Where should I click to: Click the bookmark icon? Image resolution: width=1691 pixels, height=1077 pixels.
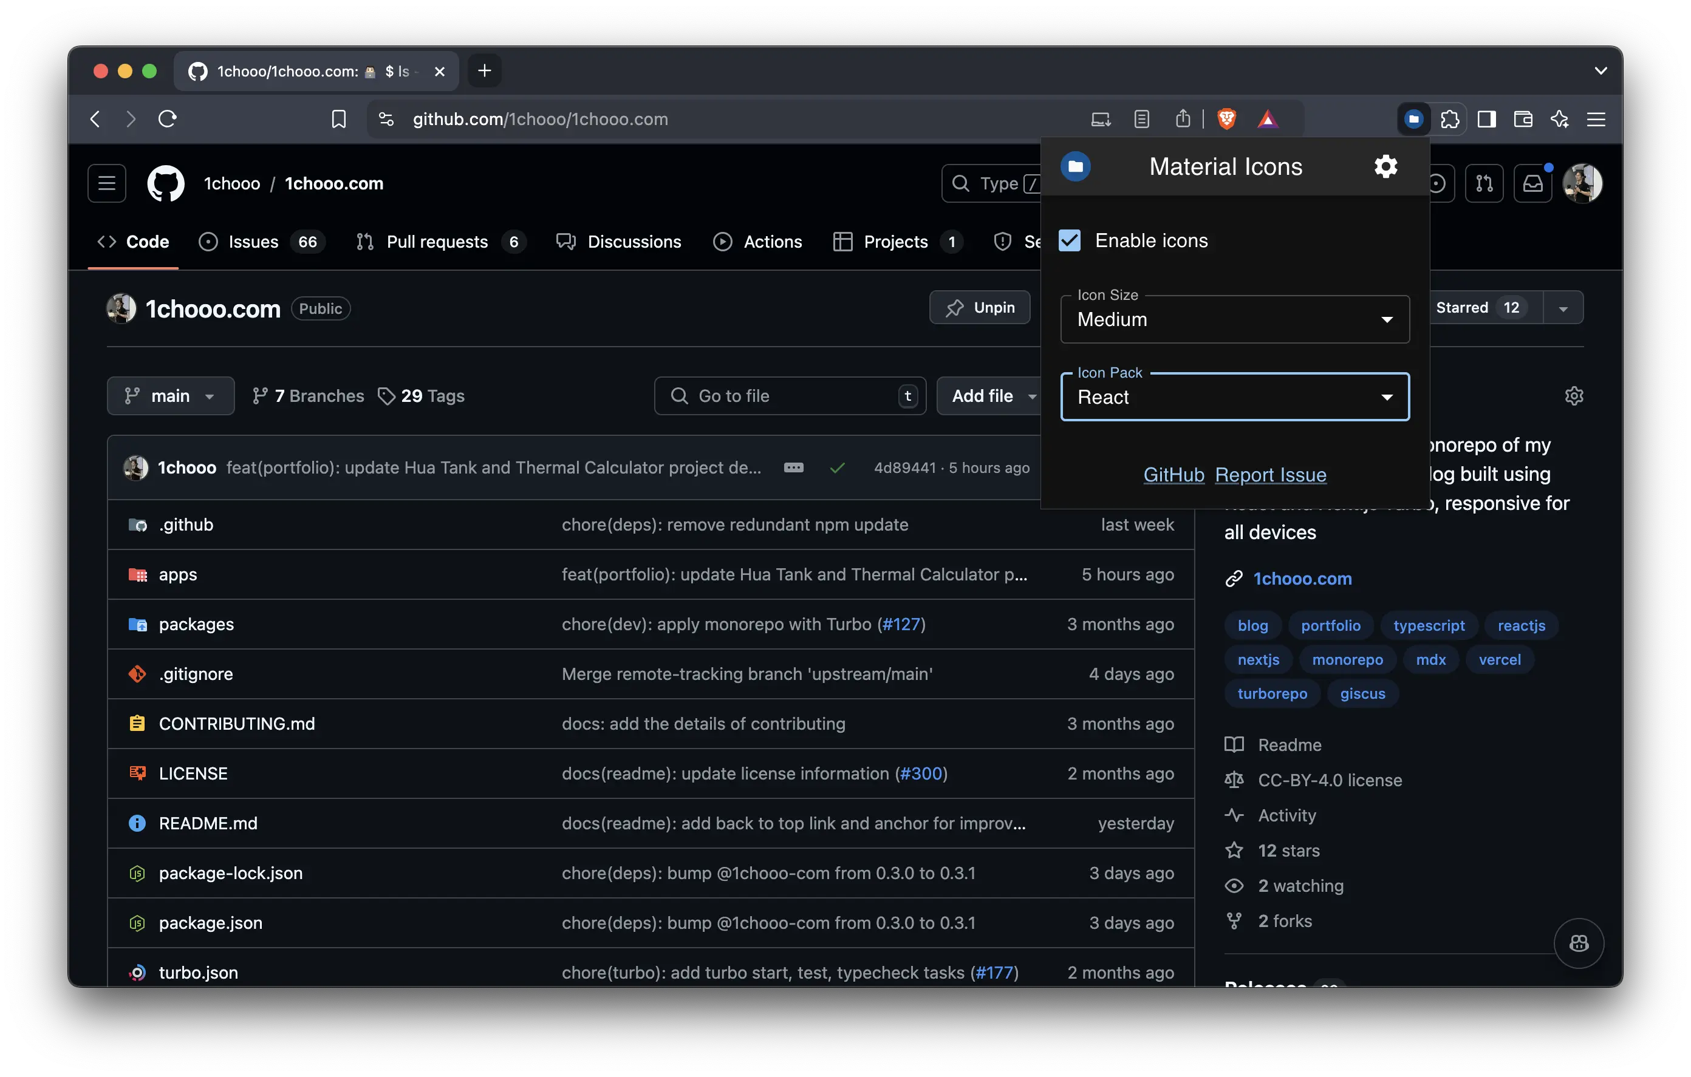pyautogui.click(x=338, y=120)
